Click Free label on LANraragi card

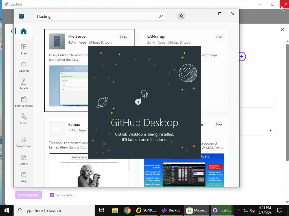[x=219, y=37]
